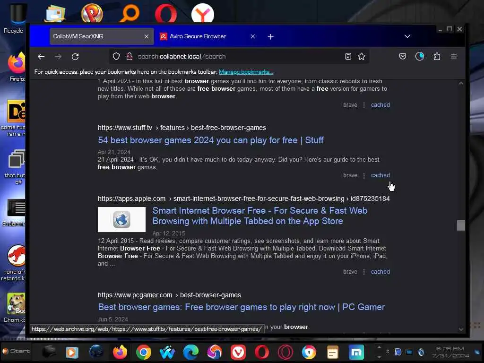Viewport: 484px width, 363px height.
Task: Open the swirl-colored browser taskbar icon
Action: click(215, 352)
